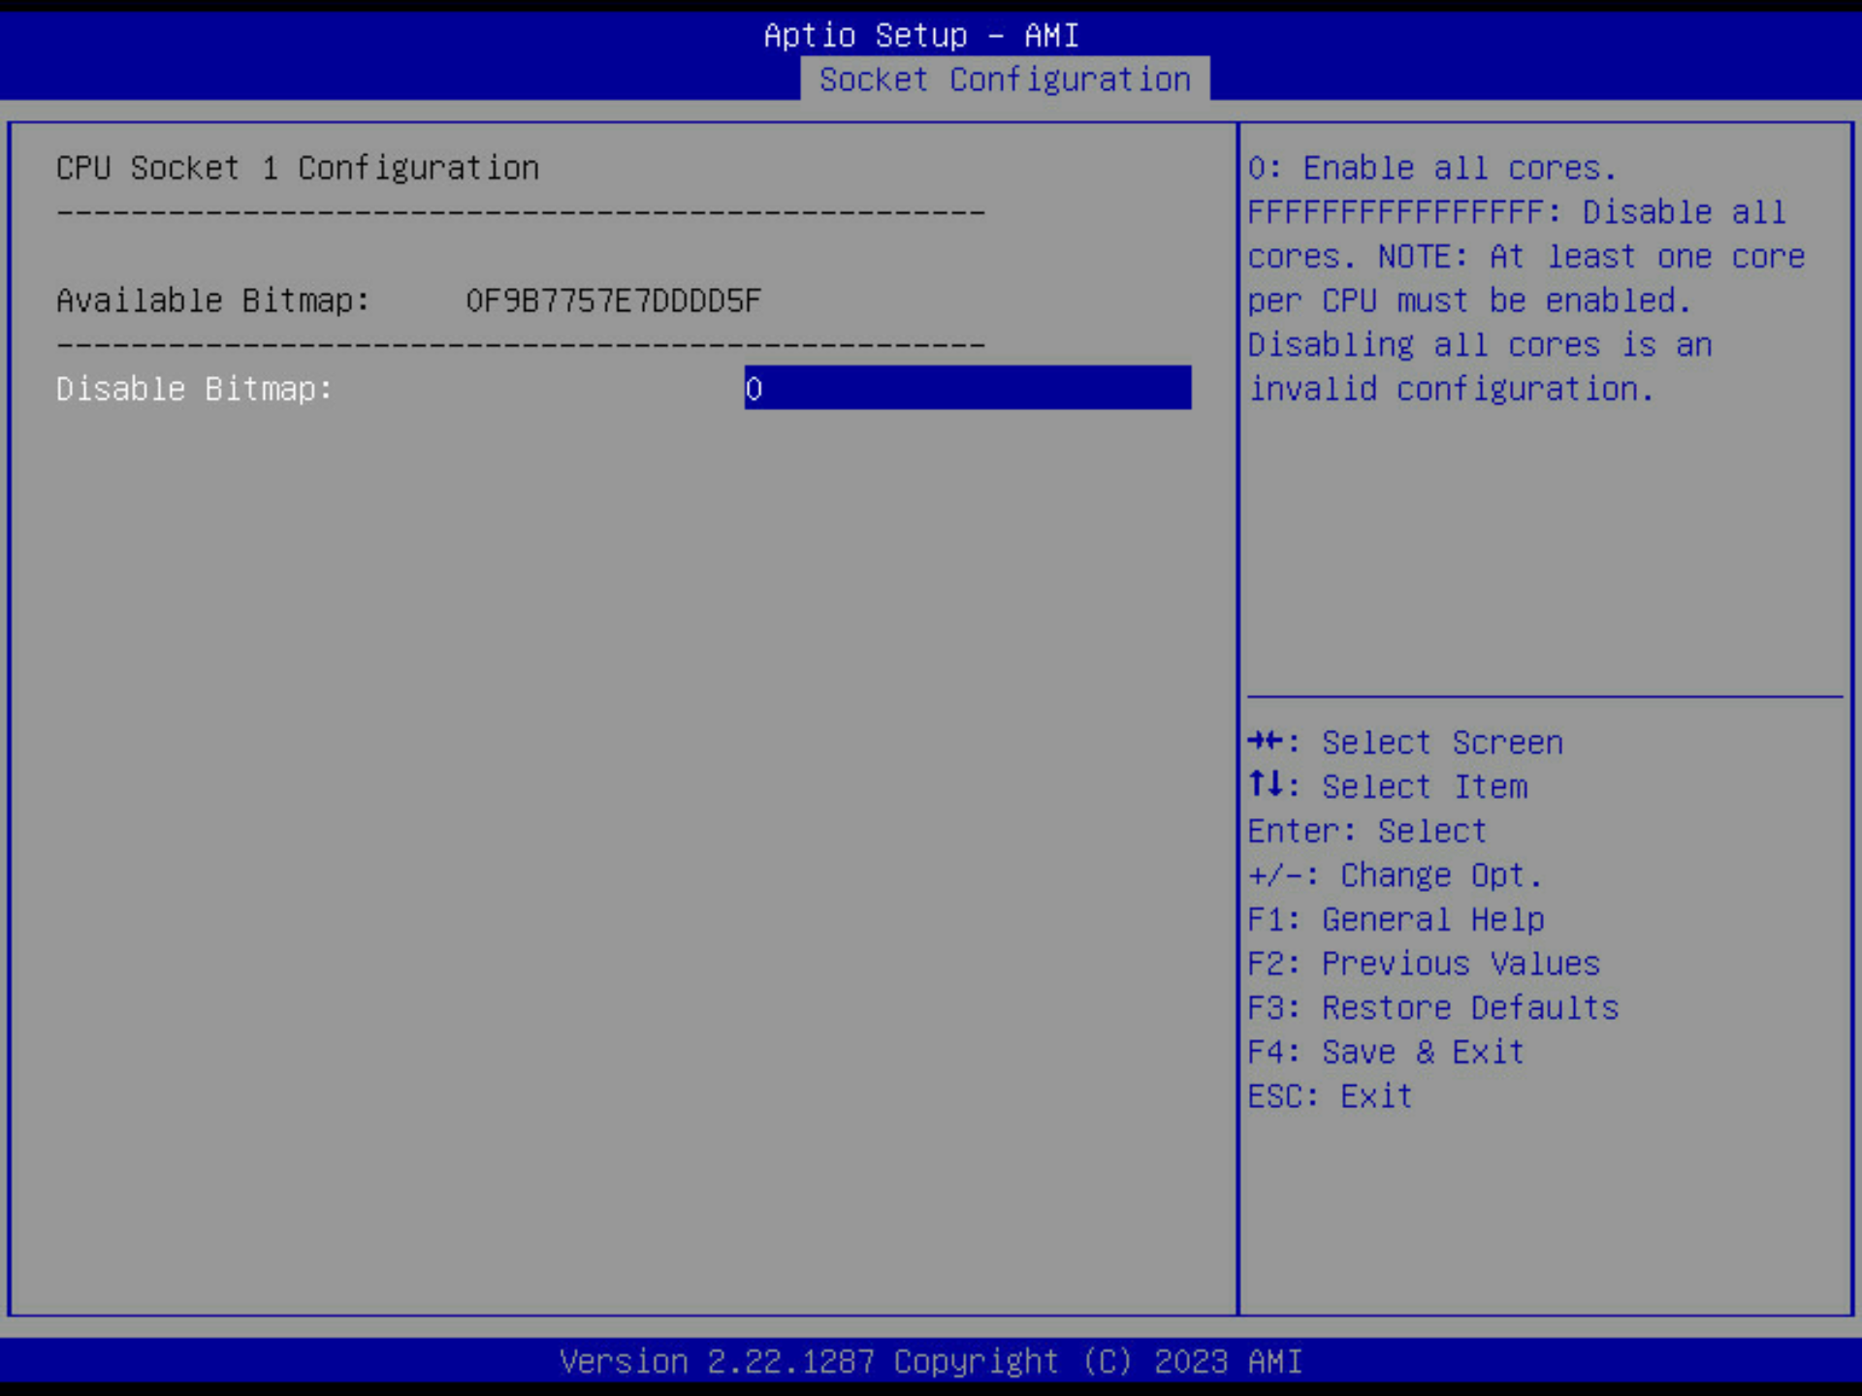This screenshot has height=1396, width=1862.
Task: Click the 0F9B7757E7DDDD5F bitmap value
Action: 613,301
